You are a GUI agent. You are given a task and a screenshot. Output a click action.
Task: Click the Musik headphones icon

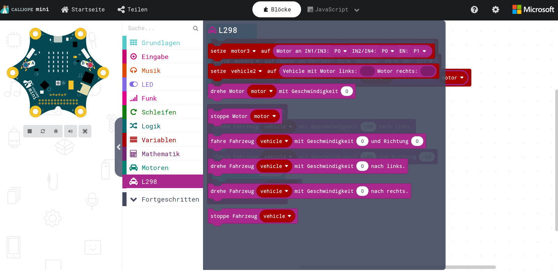134,70
